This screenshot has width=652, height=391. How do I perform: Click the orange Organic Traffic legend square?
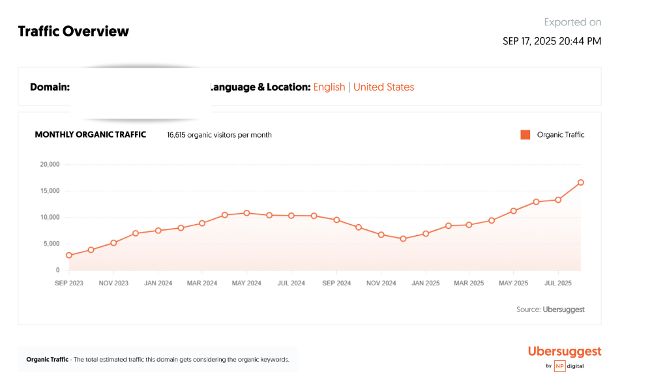[525, 135]
